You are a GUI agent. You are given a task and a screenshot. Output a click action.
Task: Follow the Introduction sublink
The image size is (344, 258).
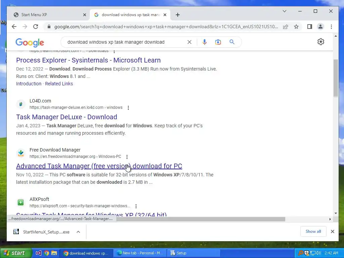point(29,84)
